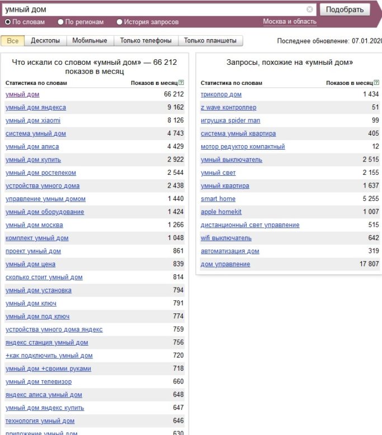The image size is (382, 435).
Task: Open the 'умный дом оборудование' link
Action: pyautogui.click(x=45, y=212)
